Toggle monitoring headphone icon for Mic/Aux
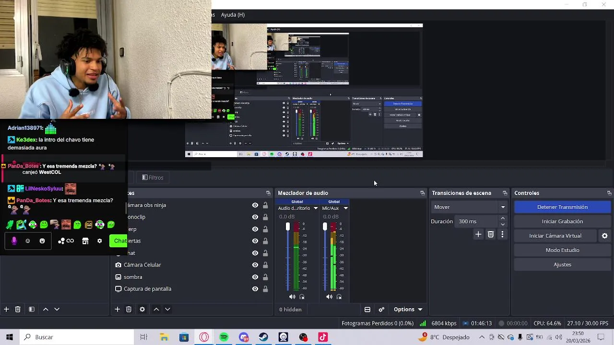The image size is (614, 345). 339,297
